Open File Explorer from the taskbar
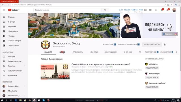Image resolution: width=181 pixels, height=102 pixels. click(20, 100)
